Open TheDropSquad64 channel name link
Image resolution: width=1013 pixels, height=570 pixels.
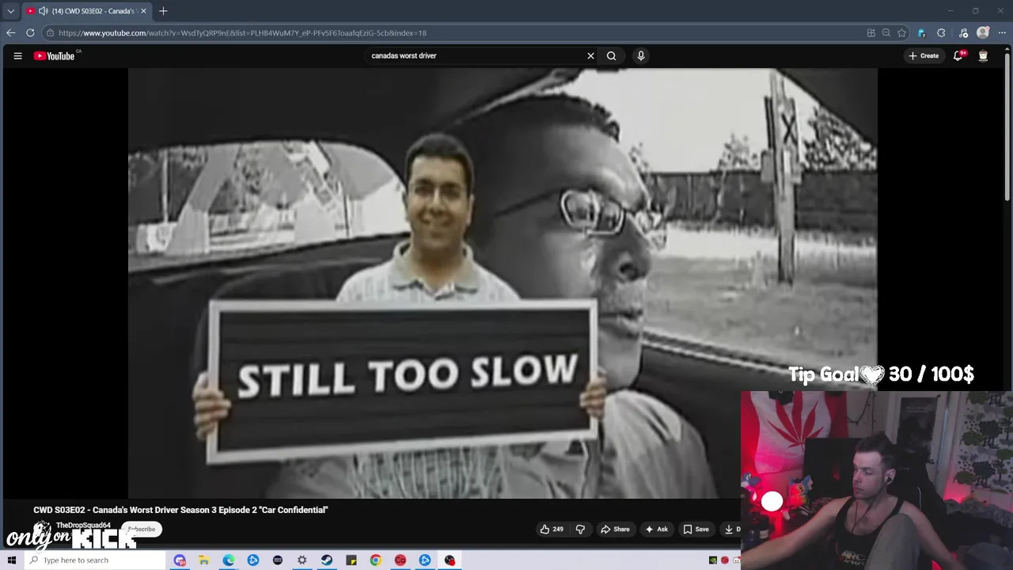coord(83,525)
